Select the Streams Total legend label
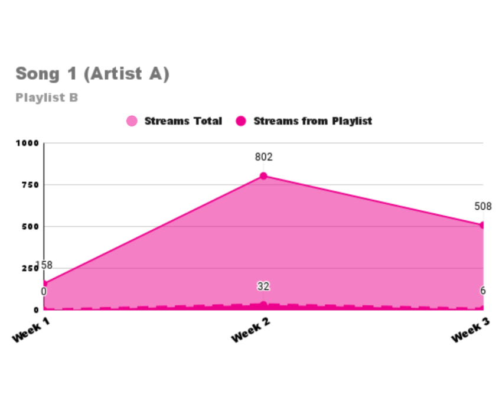Viewport: 499px width, 404px height. [x=183, y=121]
